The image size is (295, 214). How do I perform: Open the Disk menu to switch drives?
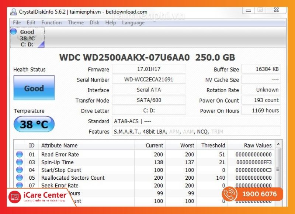pos(94,23)
